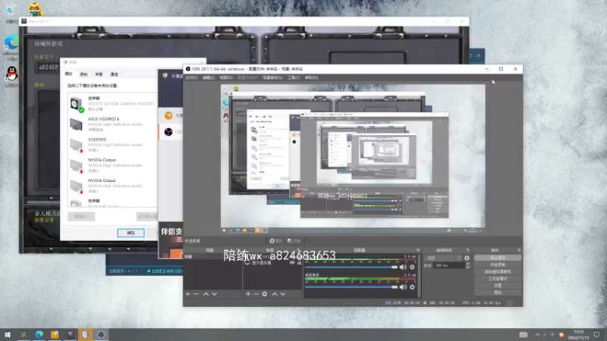Open upper mixer track settings gear

click(412, 267)
